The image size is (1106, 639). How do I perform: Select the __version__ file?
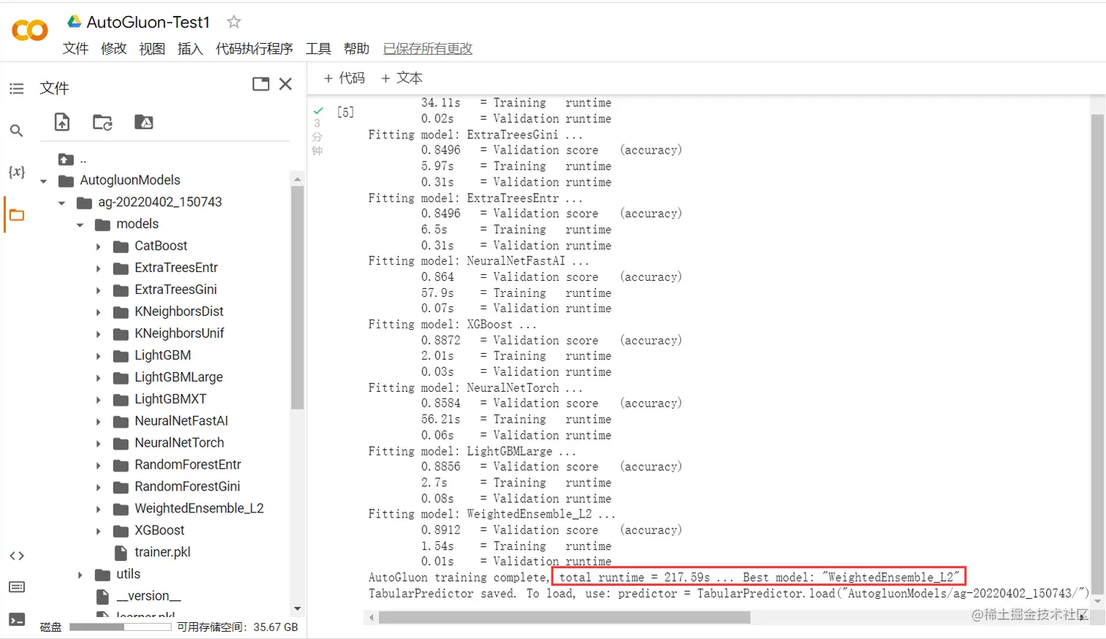(x=148, y=596)
